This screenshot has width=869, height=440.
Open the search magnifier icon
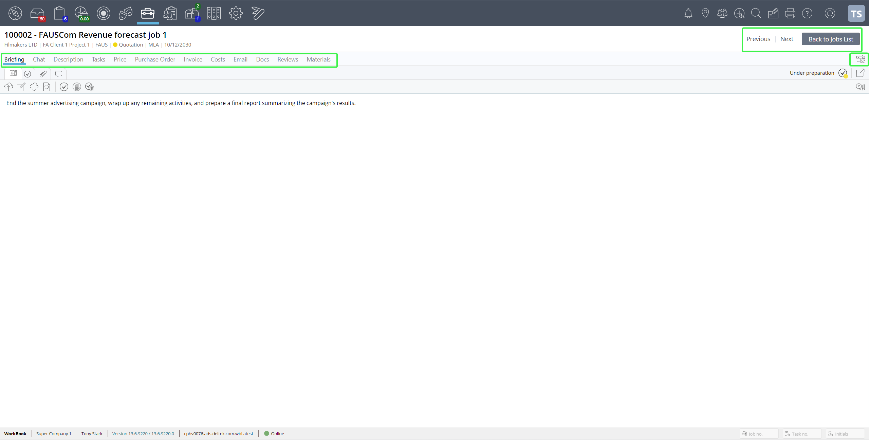pos(756,13)
